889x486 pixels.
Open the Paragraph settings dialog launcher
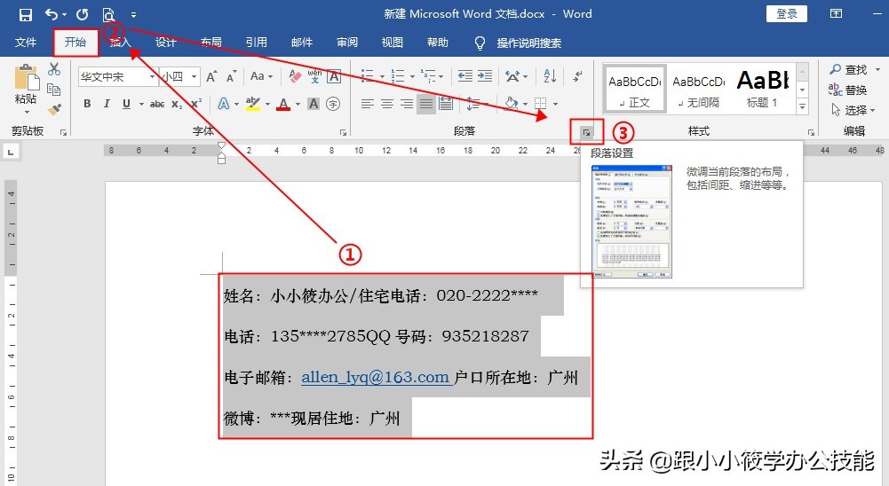pos(586,132)
